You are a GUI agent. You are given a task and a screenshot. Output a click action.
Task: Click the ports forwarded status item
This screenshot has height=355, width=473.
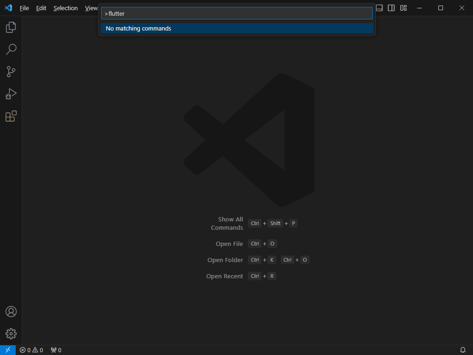(56, 350)
